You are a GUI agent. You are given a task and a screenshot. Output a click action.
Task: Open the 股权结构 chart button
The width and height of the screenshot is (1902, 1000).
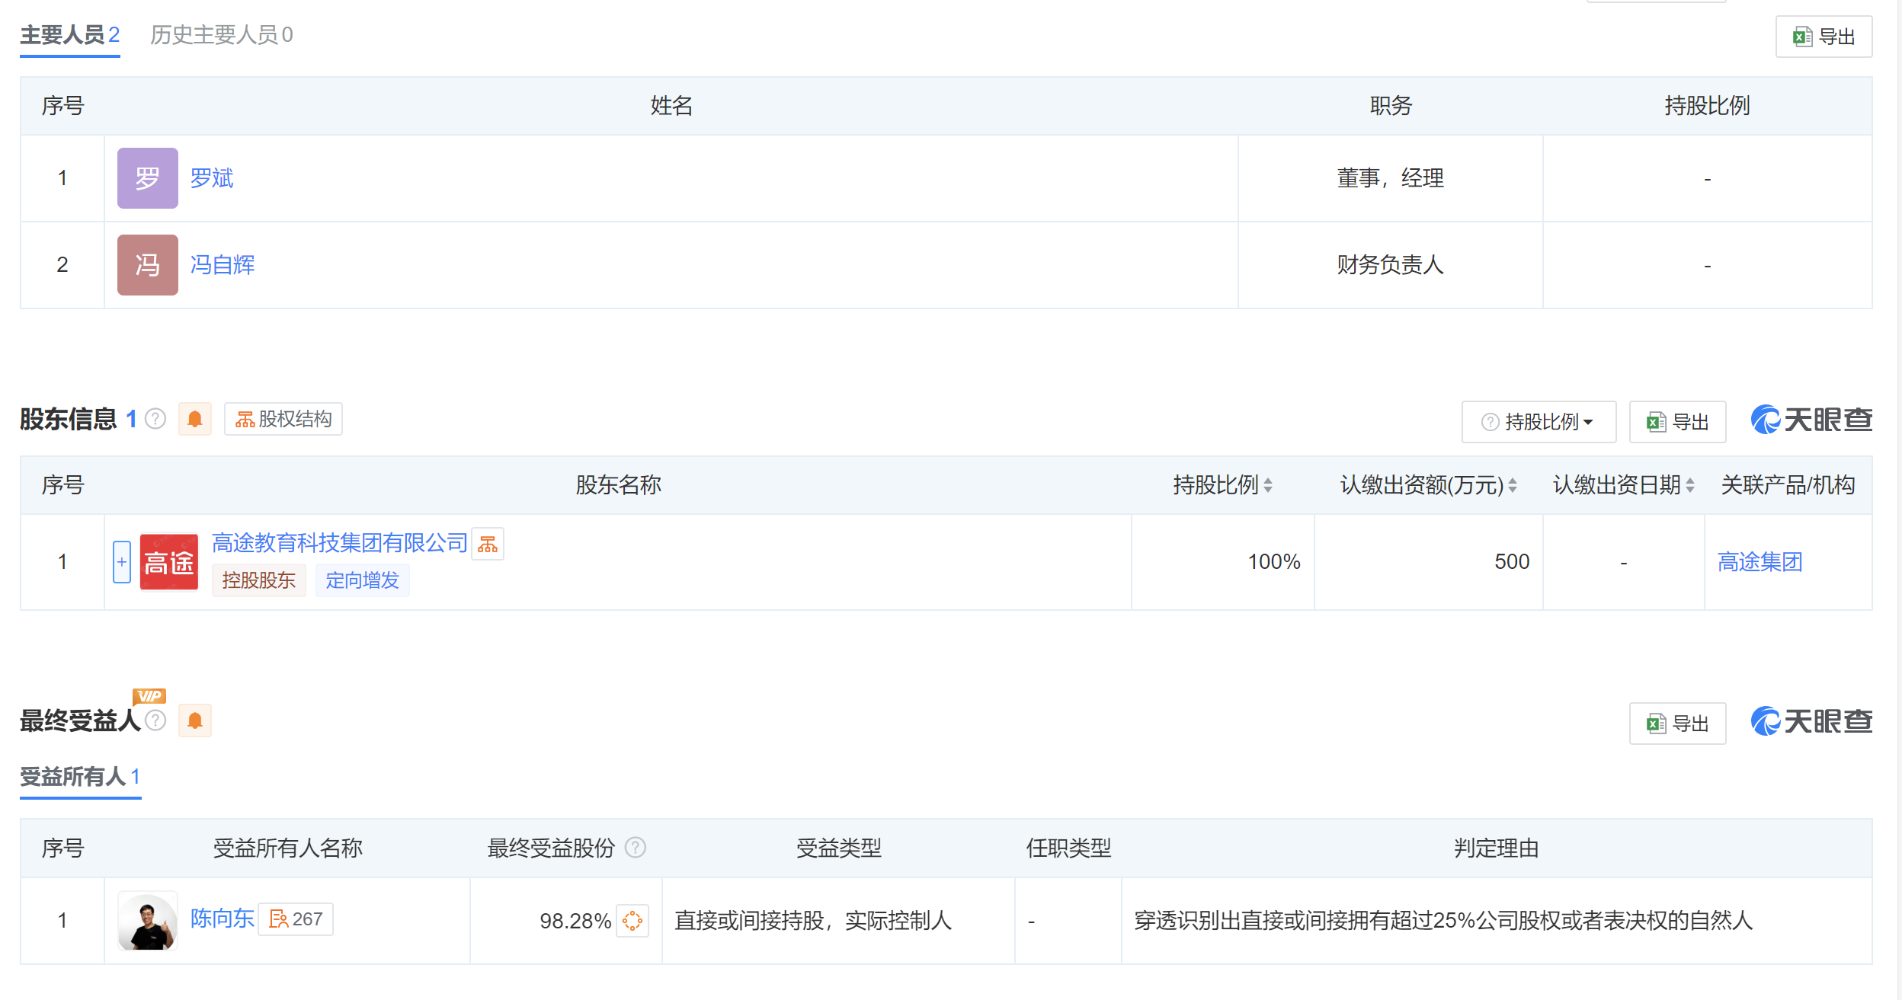[283, 419]
